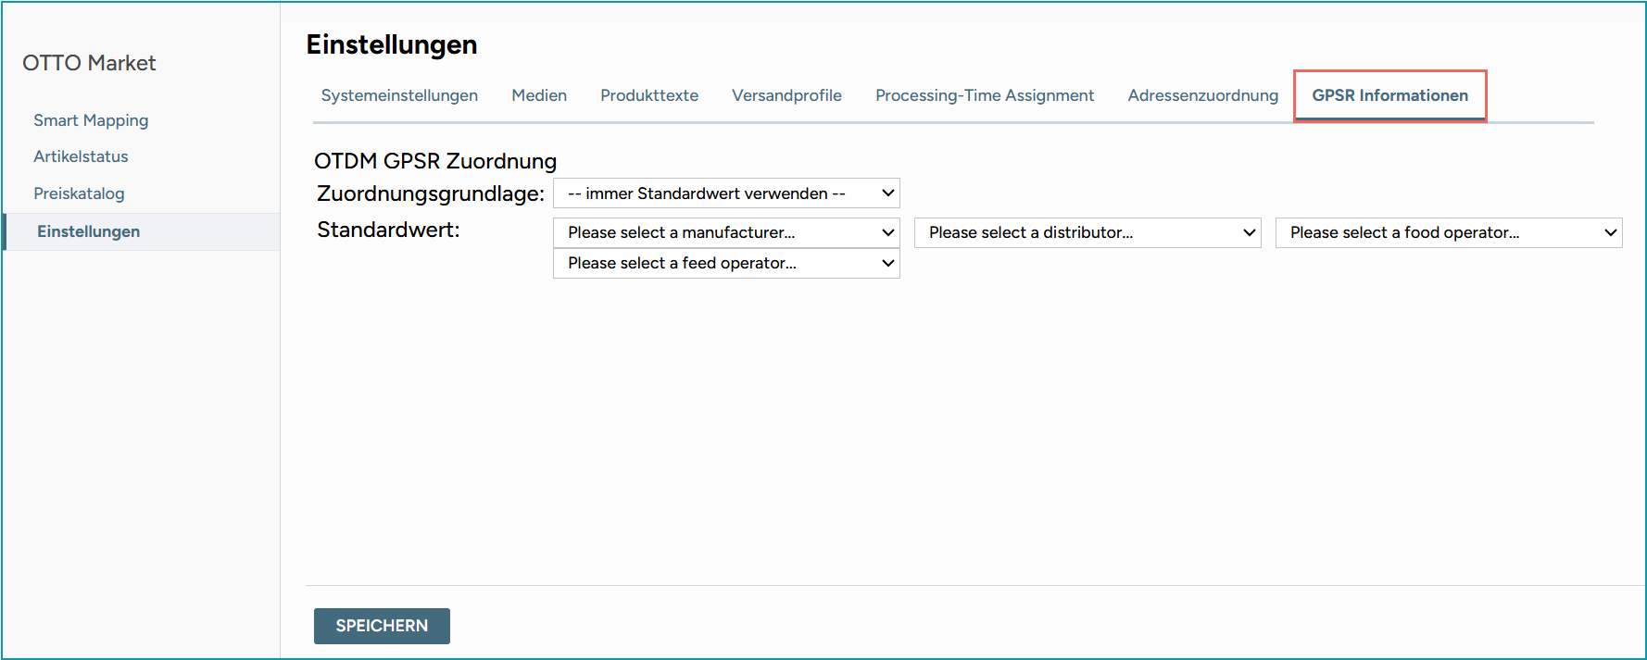Open the food operator dropdown
The image size is (1647, 660).
[1449, 232]
